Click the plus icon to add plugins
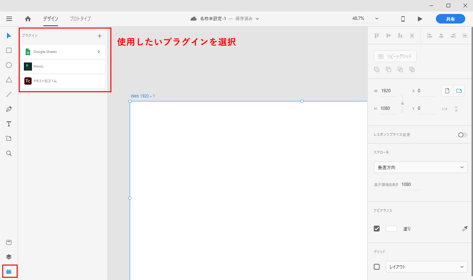The height and width of the screenshot is (280, 473). point(99,36)
